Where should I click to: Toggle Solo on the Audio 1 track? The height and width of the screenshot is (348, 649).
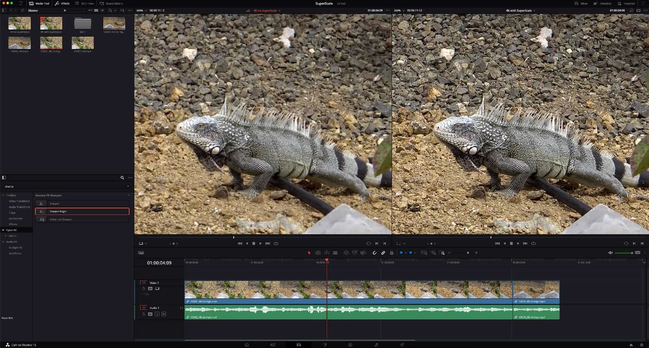(157, 314)
